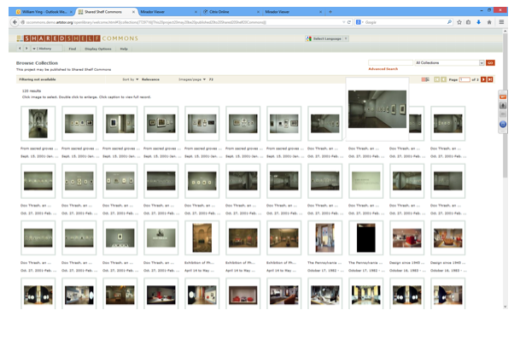Go back with the browser back arrow
Viewport: 520px width, 339px height.
coord(15,22)
